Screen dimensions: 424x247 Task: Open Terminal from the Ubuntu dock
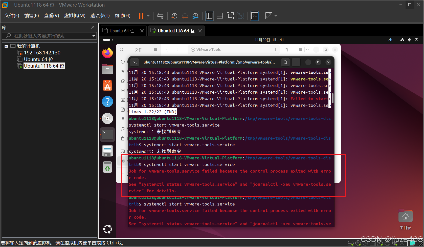point(107,135)
